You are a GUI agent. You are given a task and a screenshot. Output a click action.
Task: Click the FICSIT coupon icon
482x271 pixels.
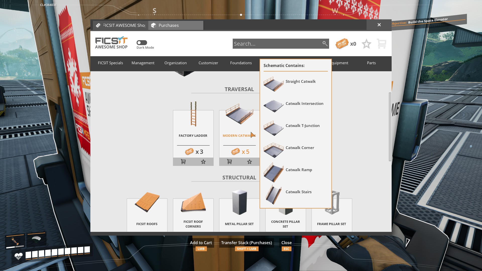[342, 44]
